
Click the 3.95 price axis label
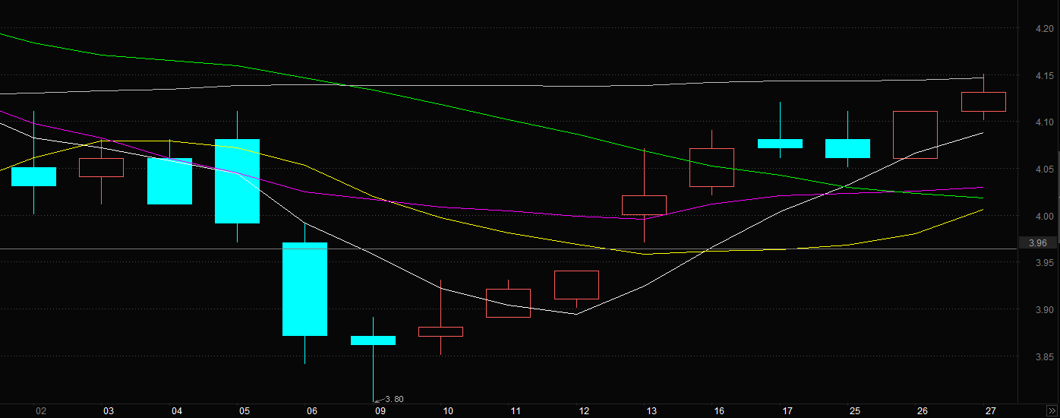[1044, 263]
